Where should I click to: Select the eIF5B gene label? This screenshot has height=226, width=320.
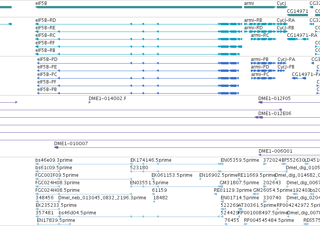(41, 3)
